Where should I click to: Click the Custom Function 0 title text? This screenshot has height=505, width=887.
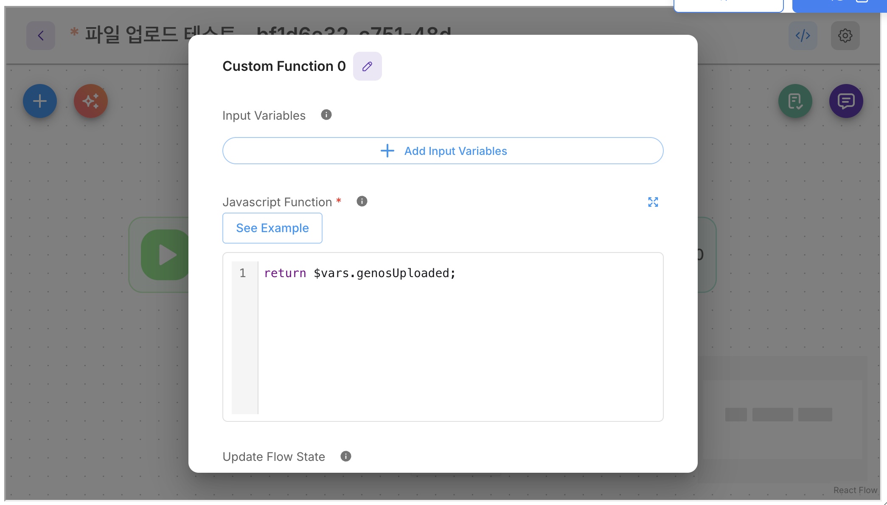[284, 66]
